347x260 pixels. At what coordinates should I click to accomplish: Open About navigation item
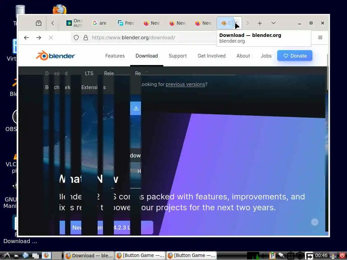[243, 56]
